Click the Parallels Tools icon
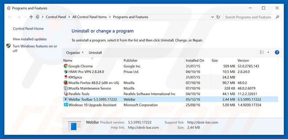The height and width of the screenshot is (139, 288). click(66, 94)
